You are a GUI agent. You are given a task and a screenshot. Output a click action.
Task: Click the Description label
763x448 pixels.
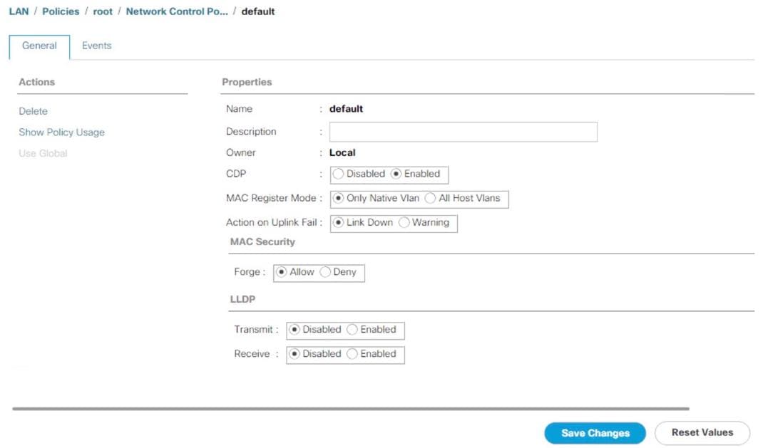(x=251, y=132)
